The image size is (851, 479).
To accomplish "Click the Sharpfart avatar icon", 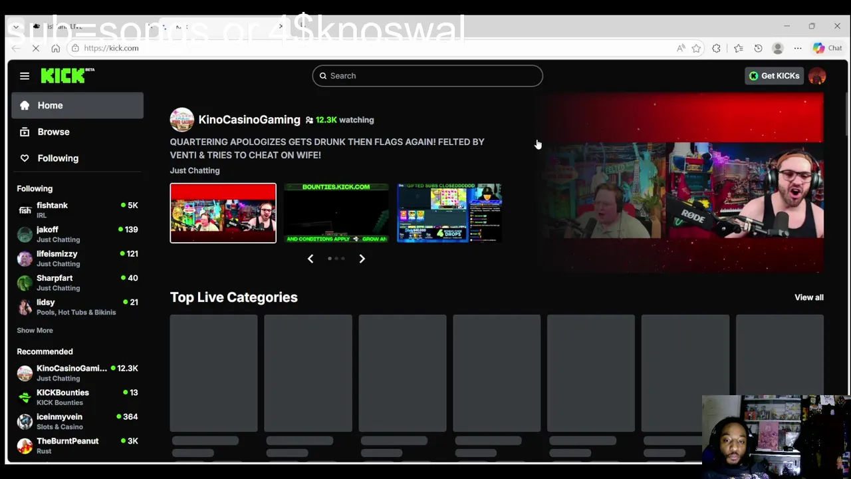I will coord(25,283).
